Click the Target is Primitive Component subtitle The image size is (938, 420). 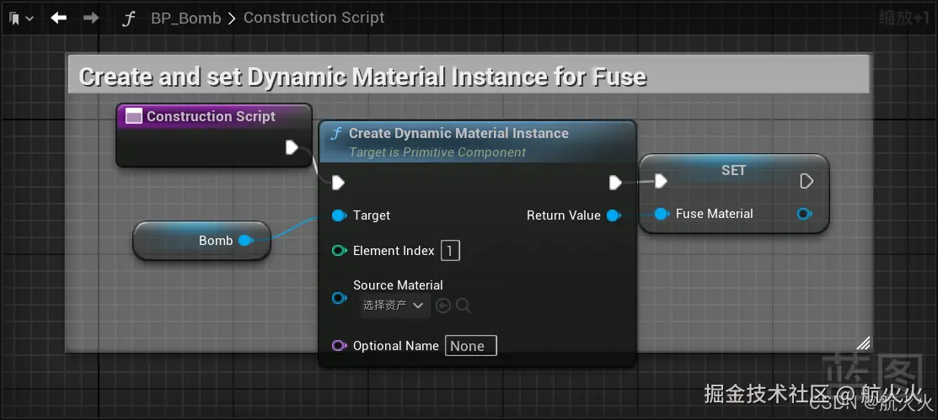coord(437,152)
